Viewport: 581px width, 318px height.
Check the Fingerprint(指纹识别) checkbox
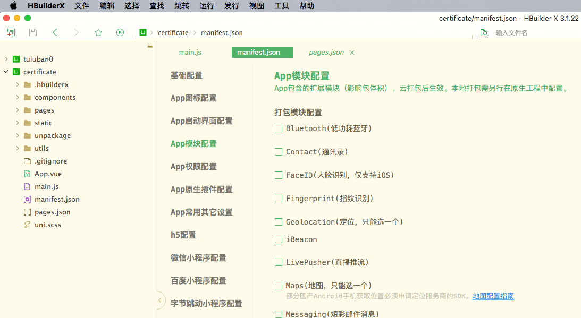click(278, 199)
